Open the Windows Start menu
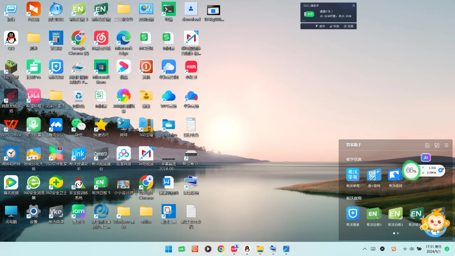The width and height of the screenshot is (455, 256). (168, 249)
